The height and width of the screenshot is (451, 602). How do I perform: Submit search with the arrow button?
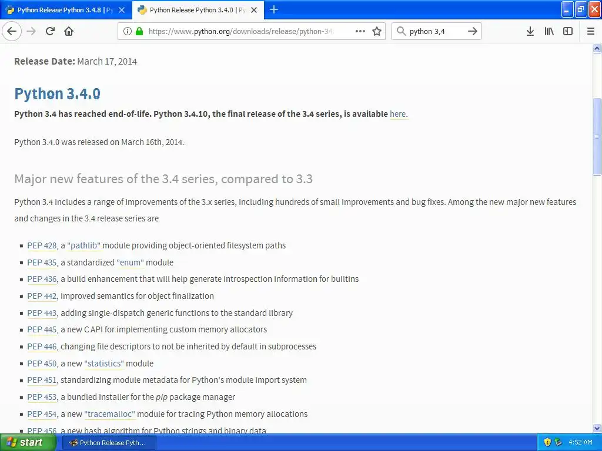[473, 31]
